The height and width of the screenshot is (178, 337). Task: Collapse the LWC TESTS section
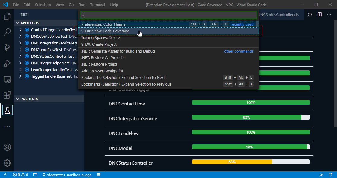point(49,99)
